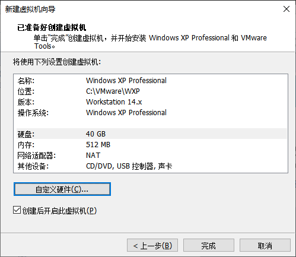Open the 自定义硬件(C)... customize hardware dialog
Viewport: 296px width, 257px height.
[62, 189]
